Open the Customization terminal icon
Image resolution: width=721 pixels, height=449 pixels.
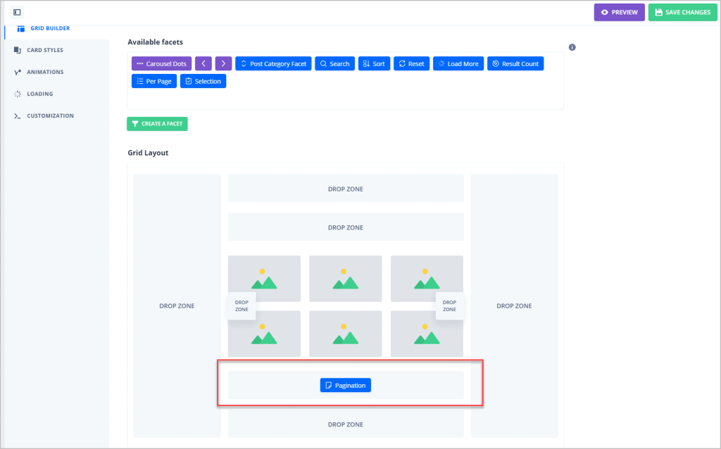tap(17, 115)
